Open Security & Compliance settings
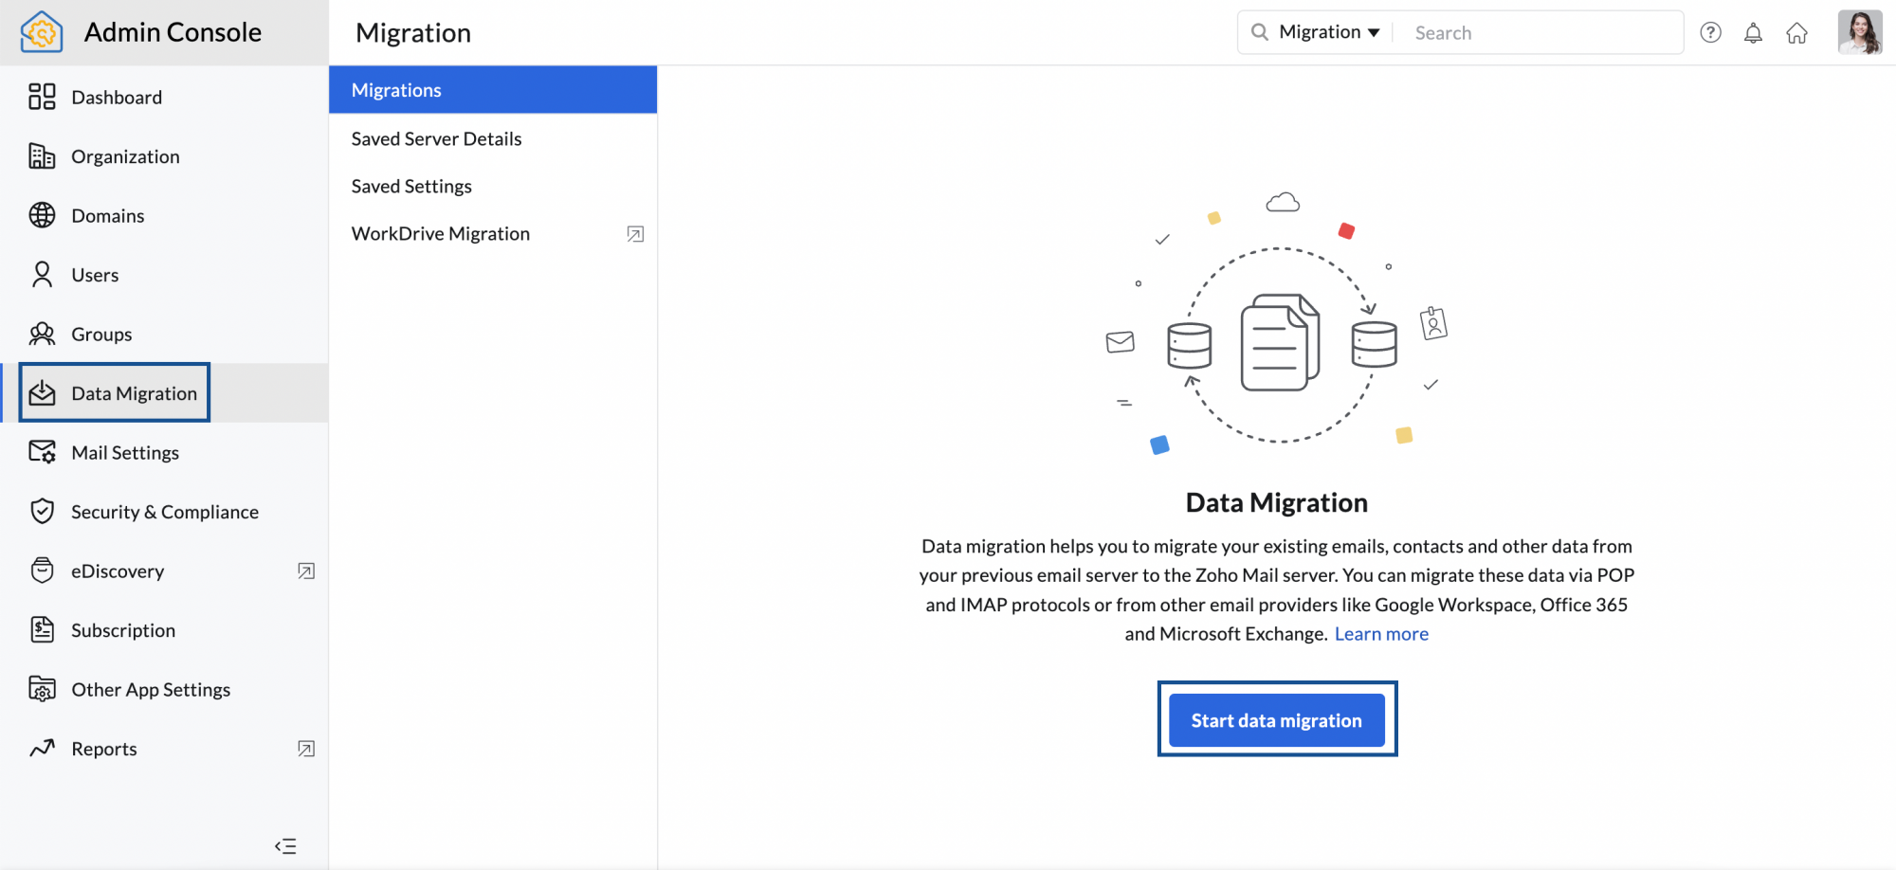 [x=165, y=511]
